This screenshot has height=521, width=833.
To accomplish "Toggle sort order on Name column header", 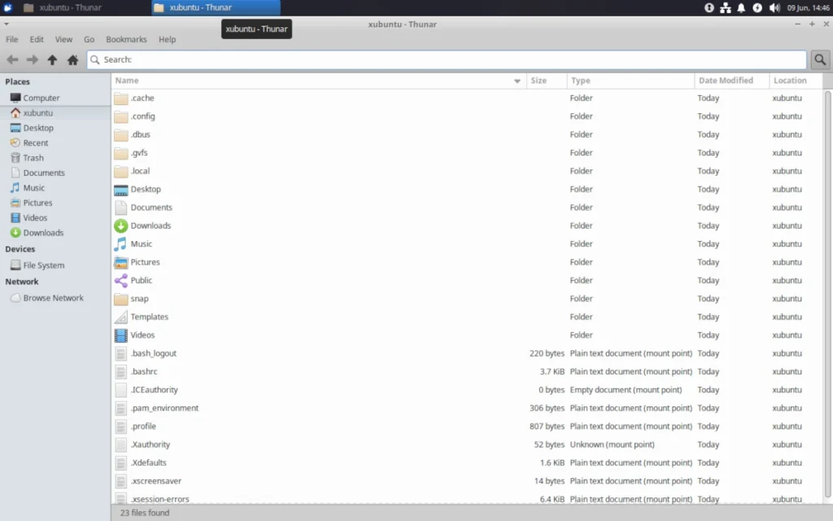I will (319, 81).
